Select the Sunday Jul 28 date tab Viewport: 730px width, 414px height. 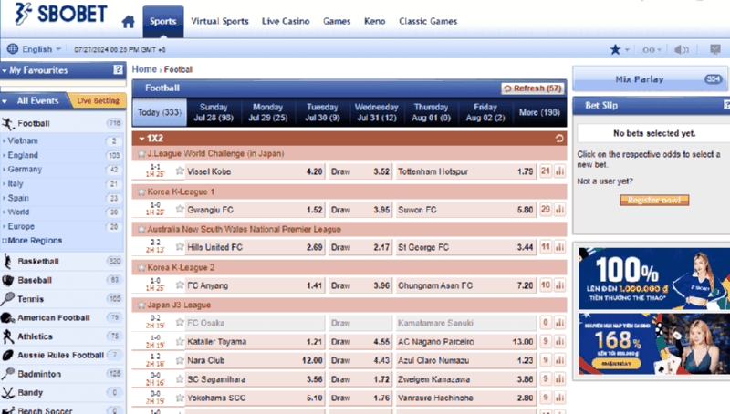point(214,112)
